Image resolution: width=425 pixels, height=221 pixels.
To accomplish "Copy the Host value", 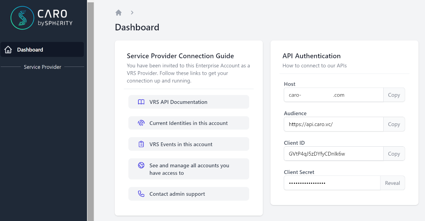I will click(x=394, y=95).
